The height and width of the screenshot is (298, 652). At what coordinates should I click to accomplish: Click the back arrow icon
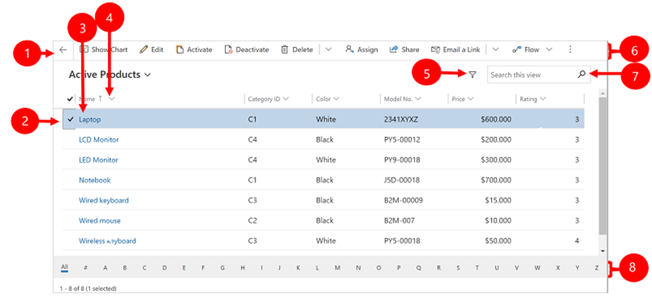[63, 49]
